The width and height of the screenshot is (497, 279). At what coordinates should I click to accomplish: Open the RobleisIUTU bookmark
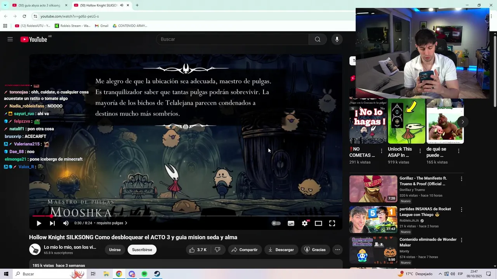[33, 26]
